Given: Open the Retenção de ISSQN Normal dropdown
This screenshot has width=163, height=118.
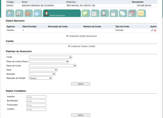Looking at the screenshot, I should pyautogui.click(x=40, y=78).
